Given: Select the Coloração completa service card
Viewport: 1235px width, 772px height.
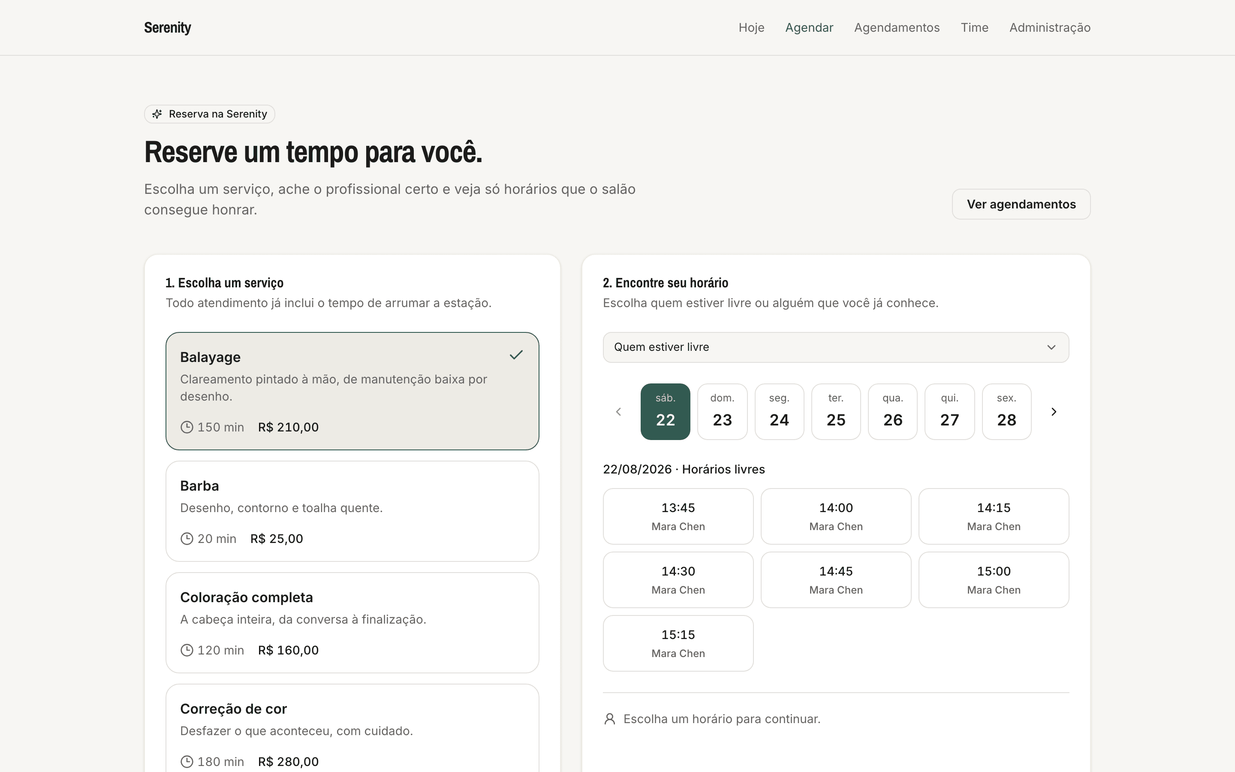Looking at the screenshot, I should 352,622.
